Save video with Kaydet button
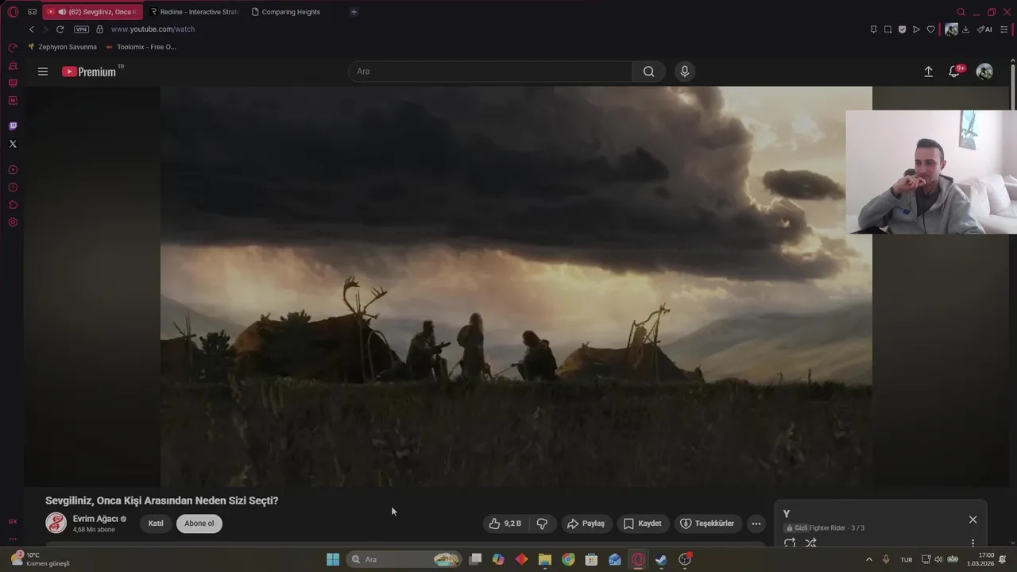 [643, 524]
